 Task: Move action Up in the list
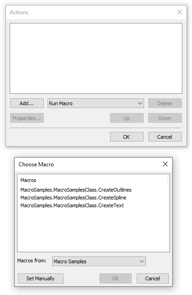(127, 118)
